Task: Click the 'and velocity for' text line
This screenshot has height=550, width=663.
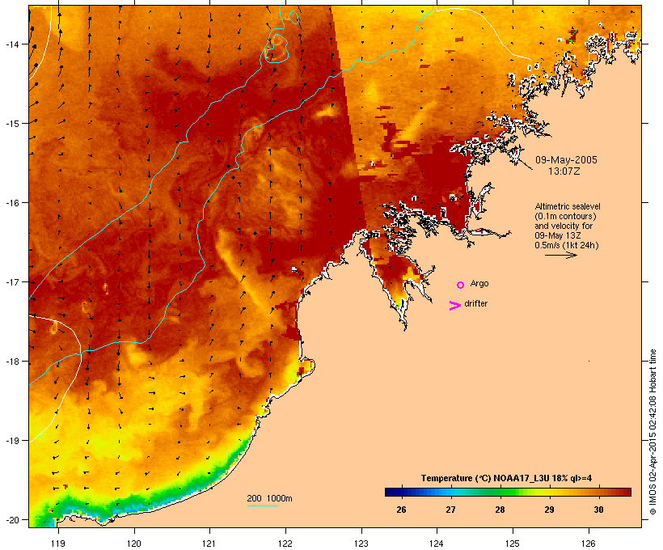Action: click(x=564, y=226)
